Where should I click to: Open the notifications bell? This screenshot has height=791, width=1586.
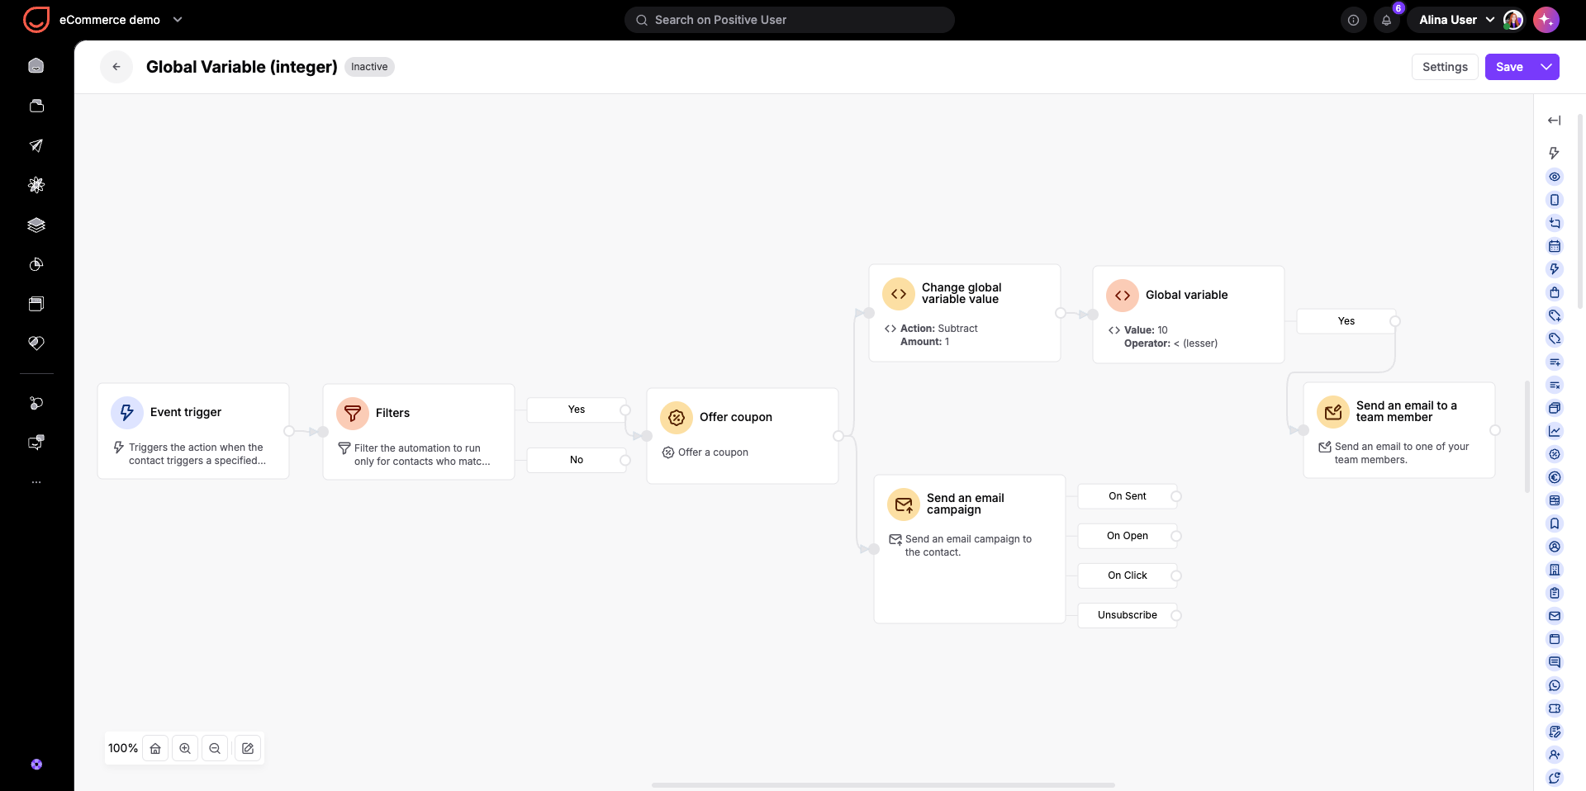click(1387, 20)
